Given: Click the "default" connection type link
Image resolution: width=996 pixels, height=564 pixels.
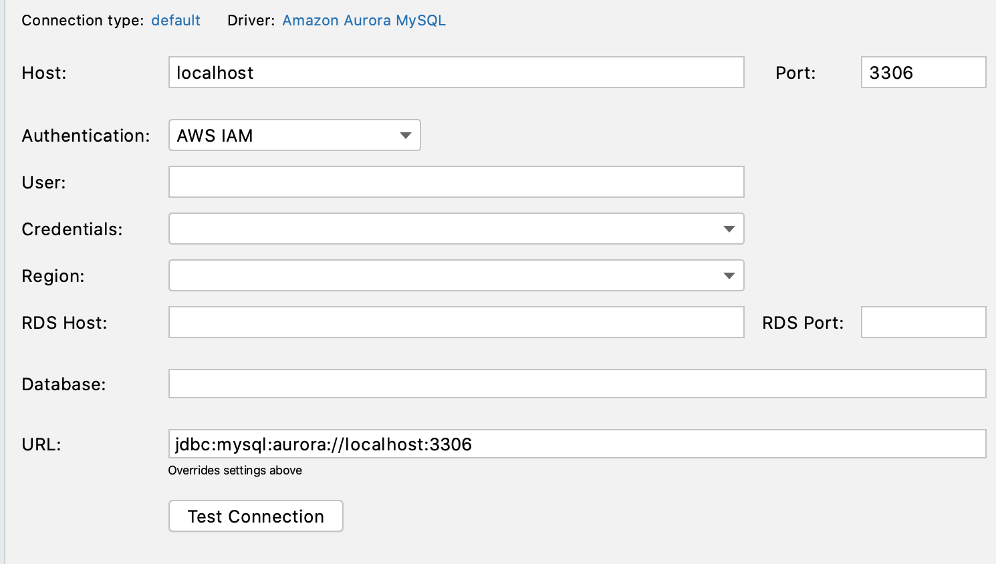Looking at the screenshot, I should 175,20.
